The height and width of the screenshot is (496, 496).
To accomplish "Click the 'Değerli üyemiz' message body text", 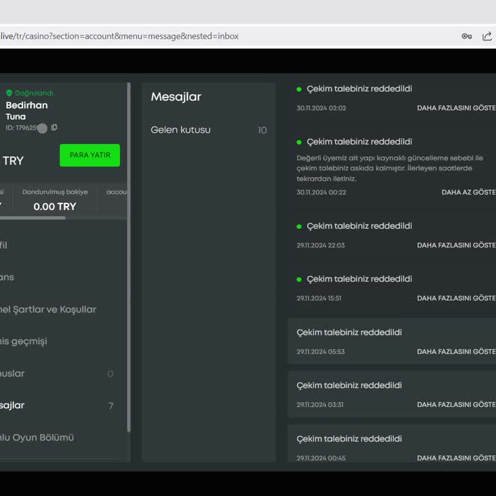I will click(x=389, y=168).
